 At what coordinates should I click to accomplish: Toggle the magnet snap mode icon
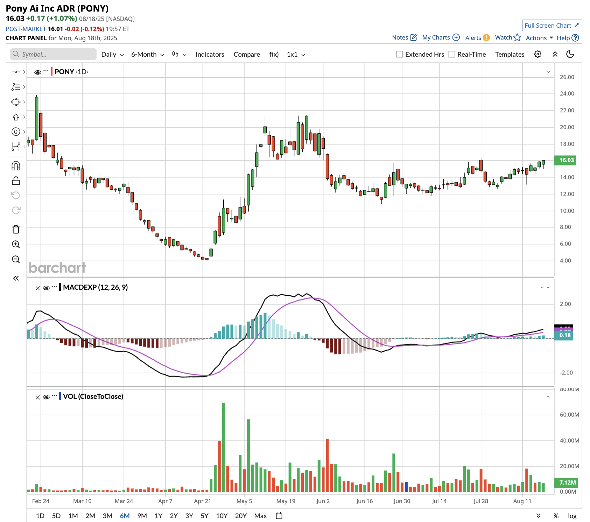(x=16, y=165)
